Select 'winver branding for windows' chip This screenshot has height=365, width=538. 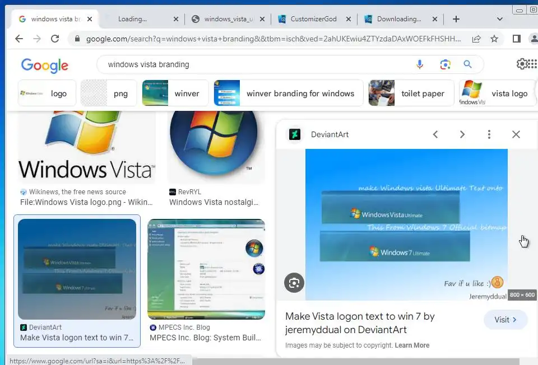(x=288, y=93)
